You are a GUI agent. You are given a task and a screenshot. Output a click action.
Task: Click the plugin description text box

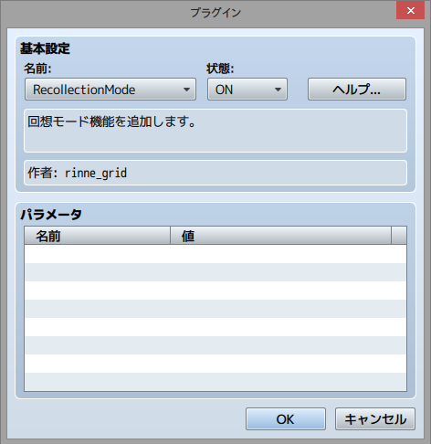215,131
